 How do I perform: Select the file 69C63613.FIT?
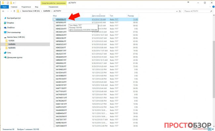tap(61, 32)
